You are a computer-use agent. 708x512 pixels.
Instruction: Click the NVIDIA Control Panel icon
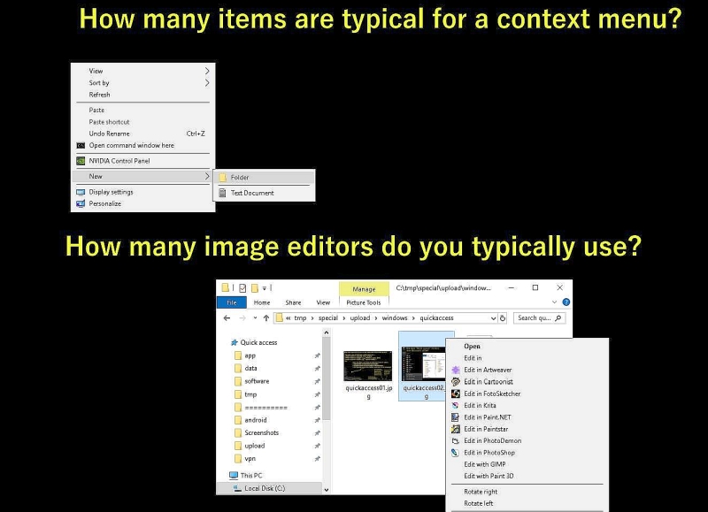pos(81,161)
